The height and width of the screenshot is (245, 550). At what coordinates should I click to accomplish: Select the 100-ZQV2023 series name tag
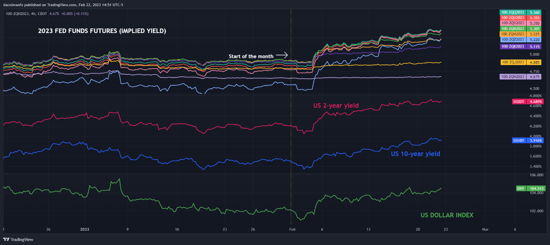tap(512, 23)
